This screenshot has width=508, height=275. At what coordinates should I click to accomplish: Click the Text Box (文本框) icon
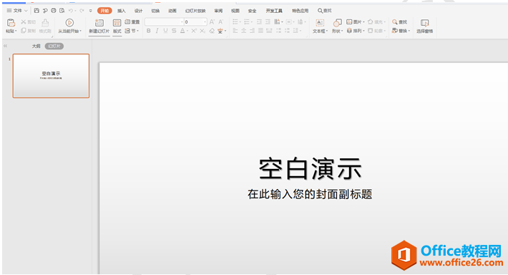click(x=320, y=23)
